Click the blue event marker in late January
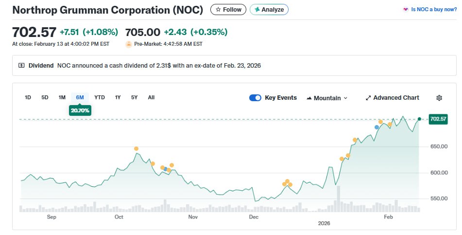This screenshot has width=462, height=235. pos(376,127)
